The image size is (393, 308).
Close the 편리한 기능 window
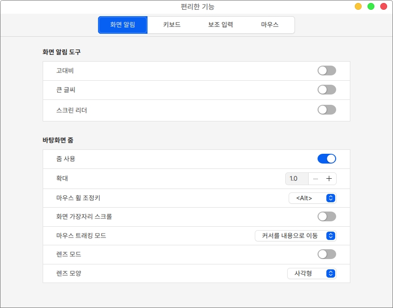coord(384,6)
